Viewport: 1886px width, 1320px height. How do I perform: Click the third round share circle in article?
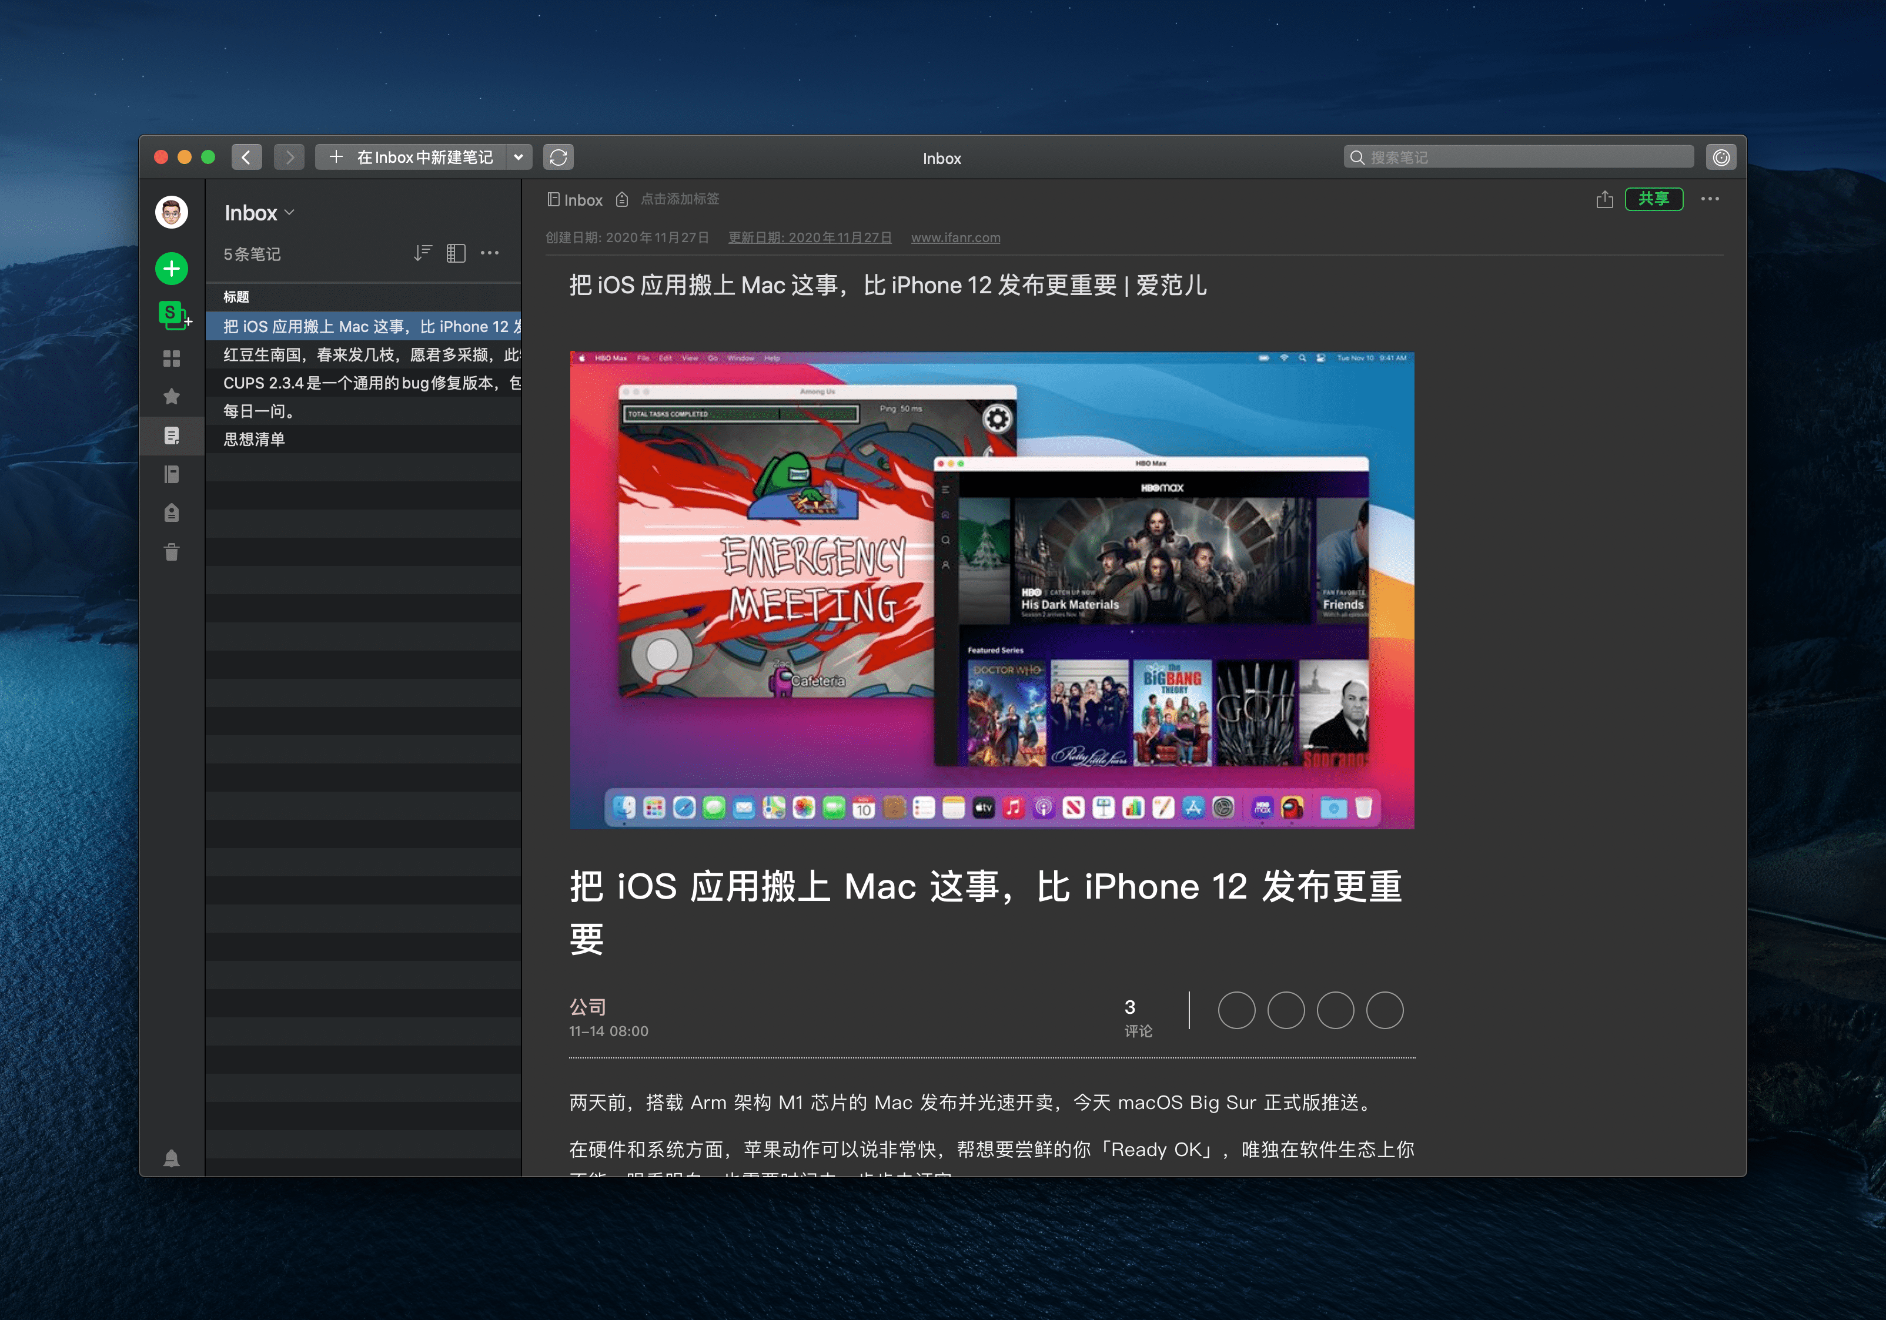coord(1336,1010)
